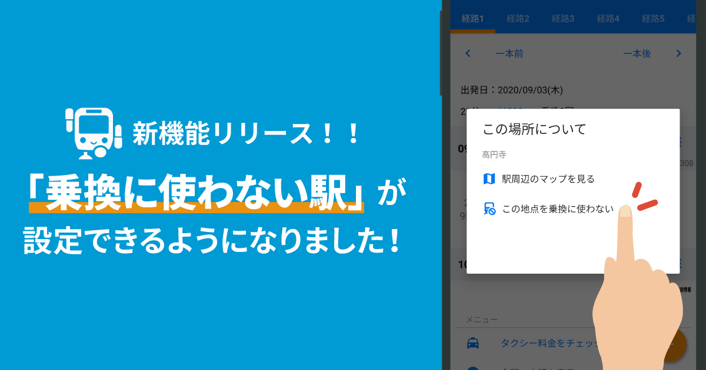Screen dimensions: 706x370
Task: Click the taxi icon in the menu
Action: pyautogui.click(x=472, y=343)
